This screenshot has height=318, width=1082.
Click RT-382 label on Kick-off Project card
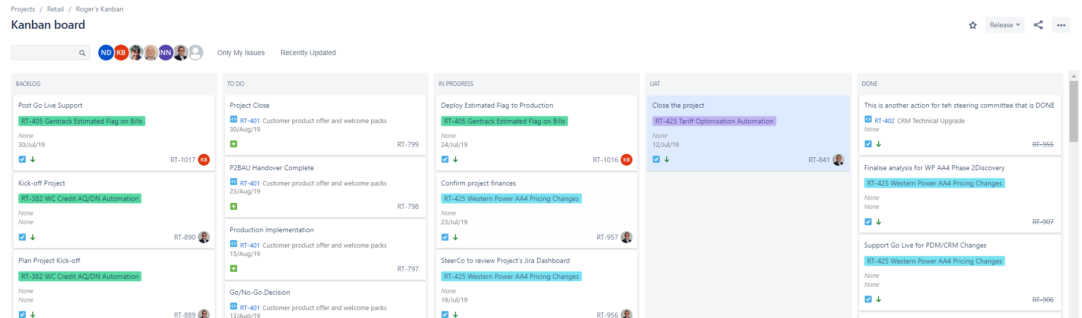pos(80,198)
